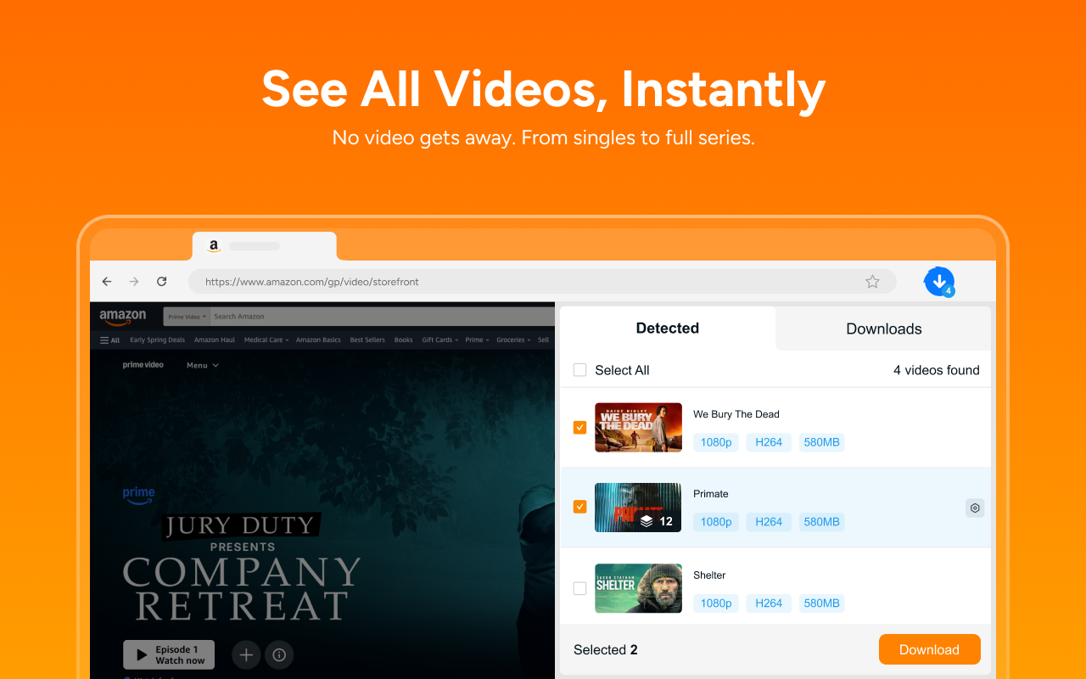
Task: Click the 580MB tag for We Bury The Dead
Action: 822,442
